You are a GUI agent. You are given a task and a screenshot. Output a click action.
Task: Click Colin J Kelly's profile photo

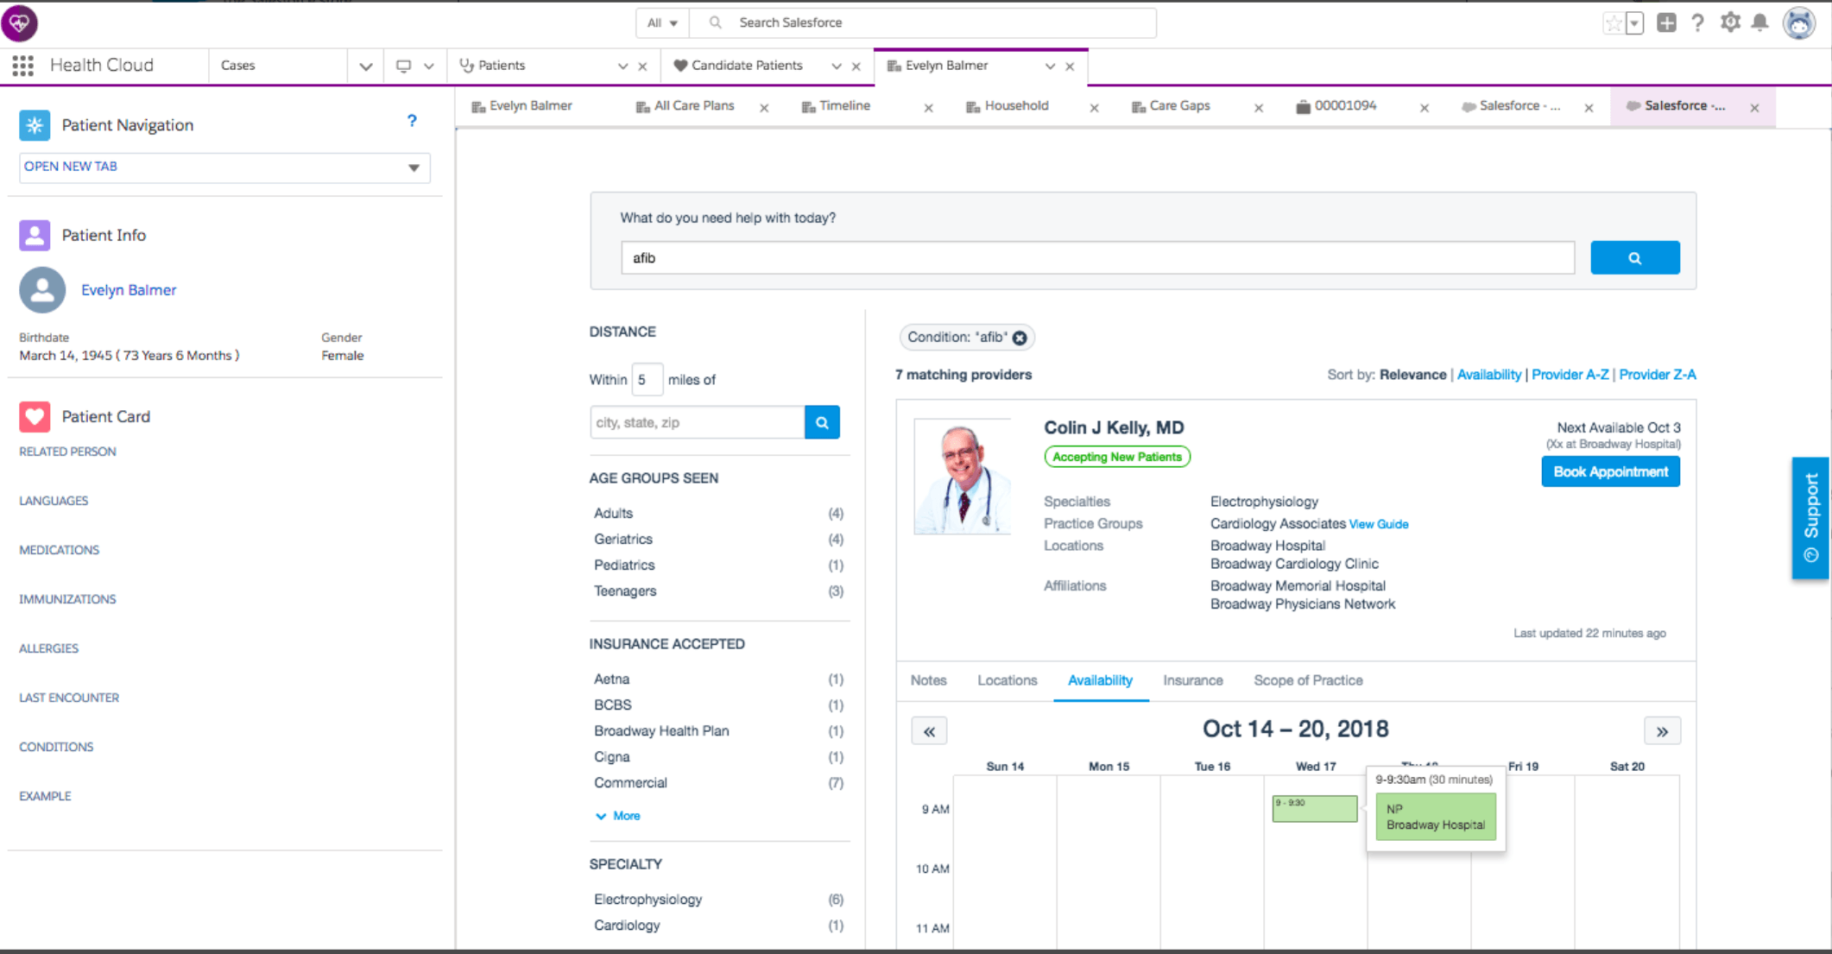tap(962, 477)
